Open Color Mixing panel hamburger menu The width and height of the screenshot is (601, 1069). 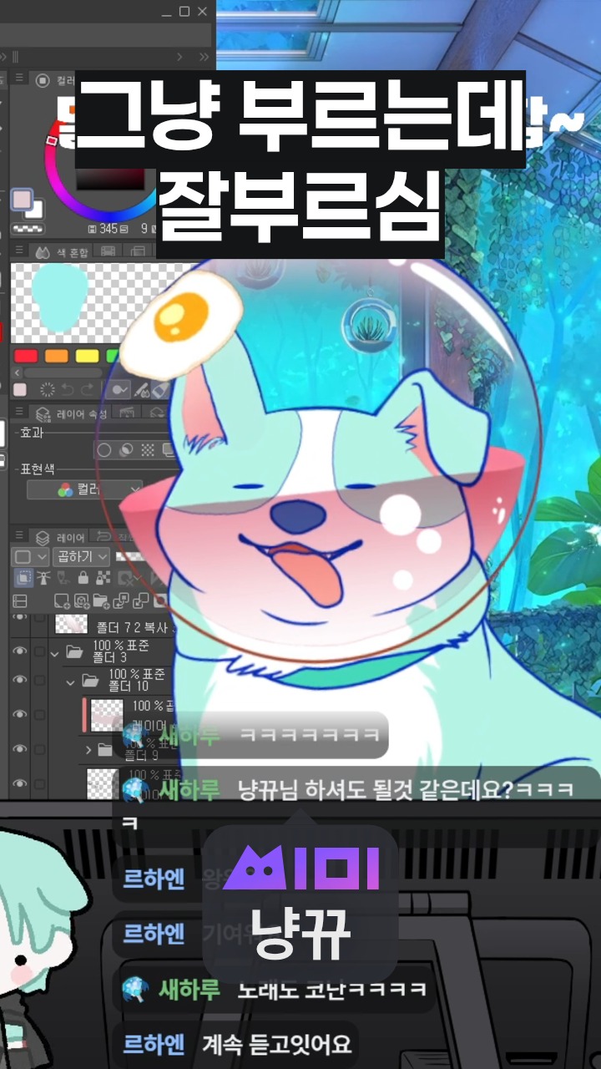coord(18,251)
